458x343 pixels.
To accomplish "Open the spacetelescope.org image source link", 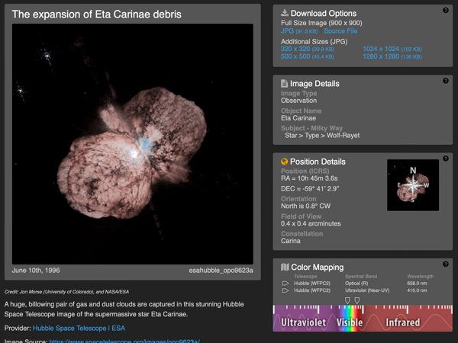I will pos(124,341).
